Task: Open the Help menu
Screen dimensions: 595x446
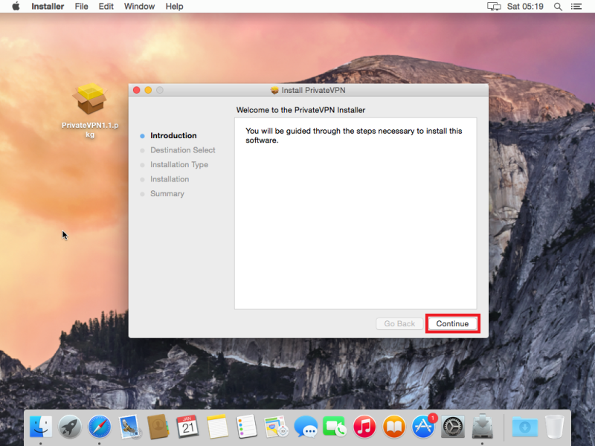Action: point(174,7)
